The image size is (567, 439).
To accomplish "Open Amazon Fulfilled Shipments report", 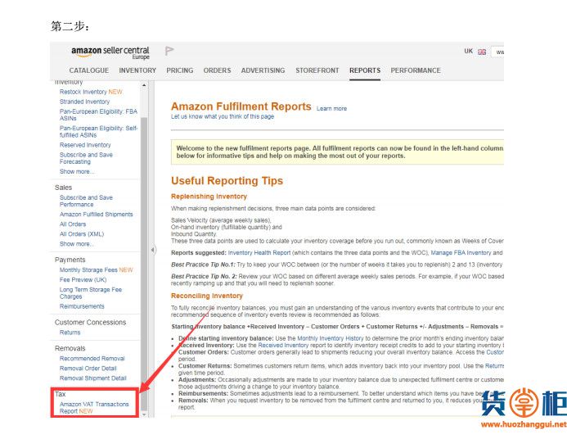I will click(97, 215).
